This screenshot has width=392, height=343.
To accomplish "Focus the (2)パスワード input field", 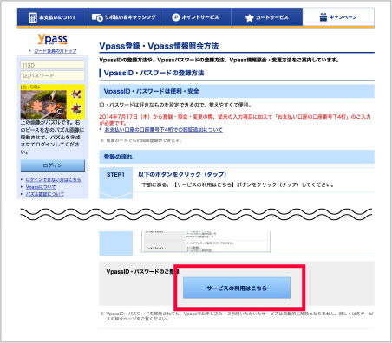I will pos(53,75).
